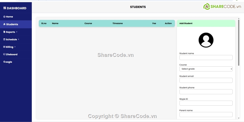
Task: Expand the Schedule submenu chevron
Action: 18,39
